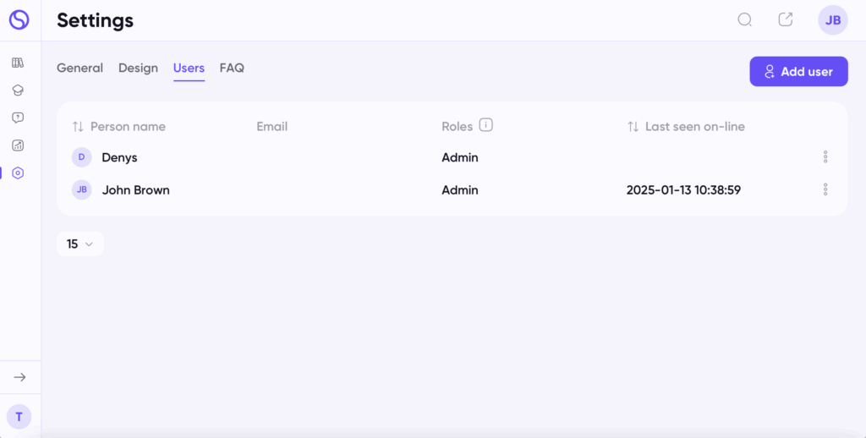
Task: Sort by Person name column
Action: click(118, 127)
